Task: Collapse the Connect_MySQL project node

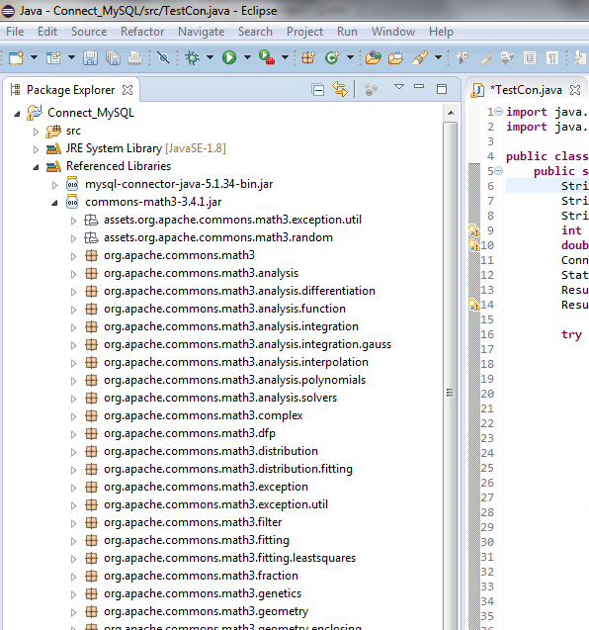Action: [17, 114]
